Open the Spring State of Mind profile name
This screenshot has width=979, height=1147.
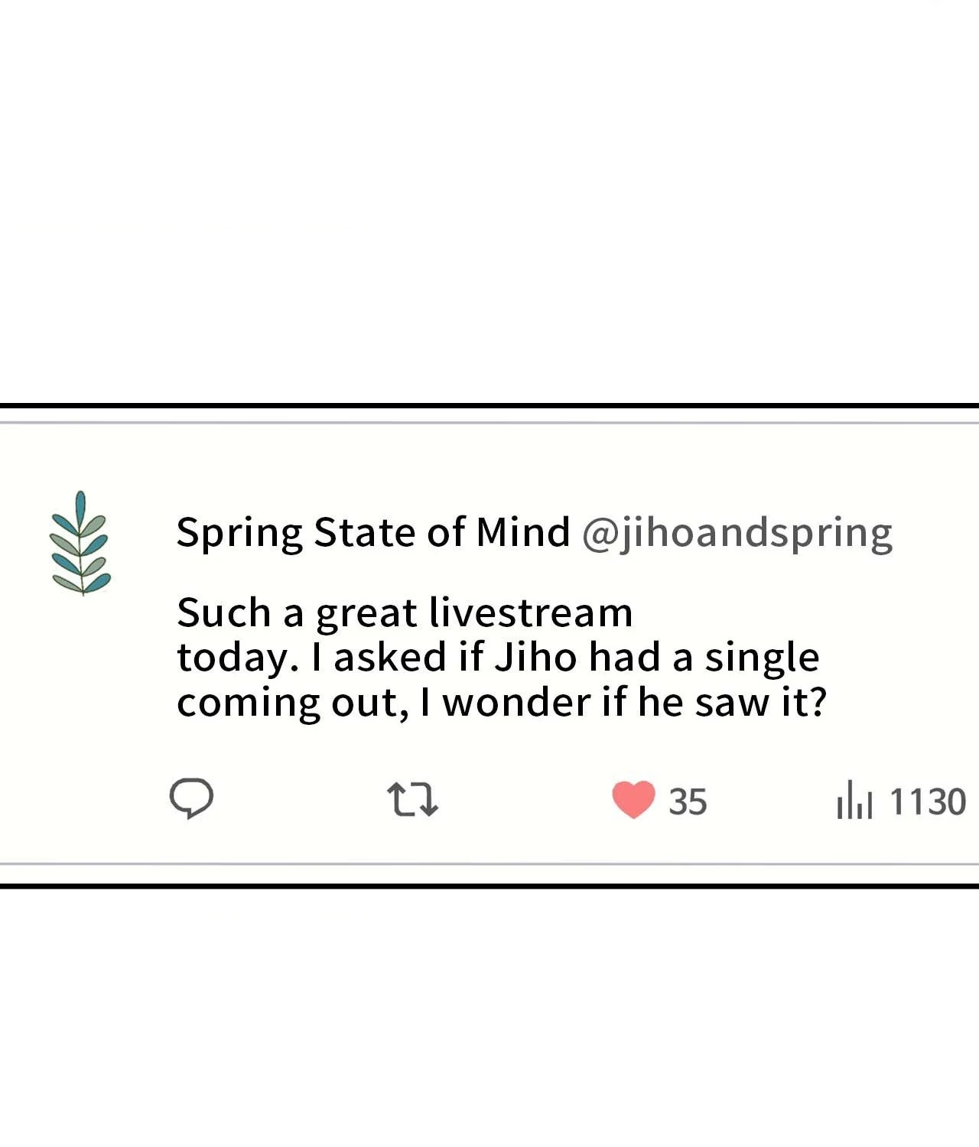pos(372,532)
